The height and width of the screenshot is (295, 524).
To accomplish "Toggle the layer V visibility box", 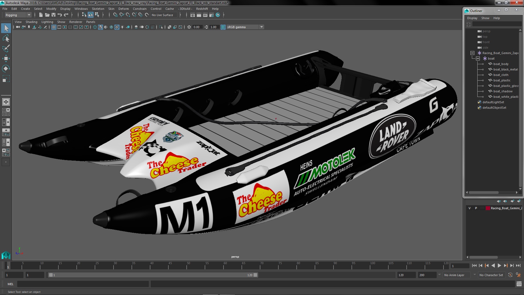I will click(x=470, y=208).
